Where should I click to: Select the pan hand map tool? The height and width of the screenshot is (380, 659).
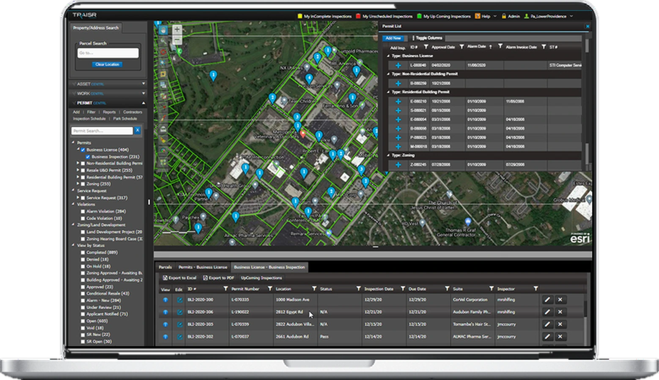(x=163, y=30)
